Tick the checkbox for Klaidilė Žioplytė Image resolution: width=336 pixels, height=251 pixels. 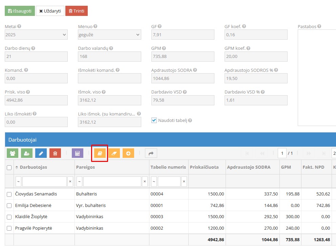(x=9, y=217)
